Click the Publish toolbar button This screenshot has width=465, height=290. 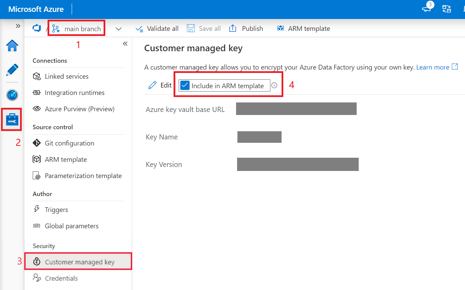(246, 29)
